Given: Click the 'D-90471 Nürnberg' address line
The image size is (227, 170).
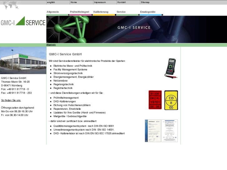Looking at the screenshot, I should (12, 85).
